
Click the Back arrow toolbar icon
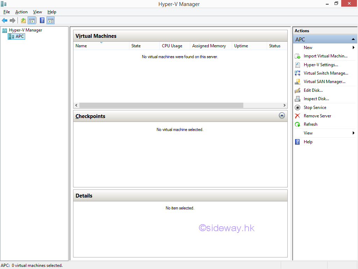click(5, 21)
